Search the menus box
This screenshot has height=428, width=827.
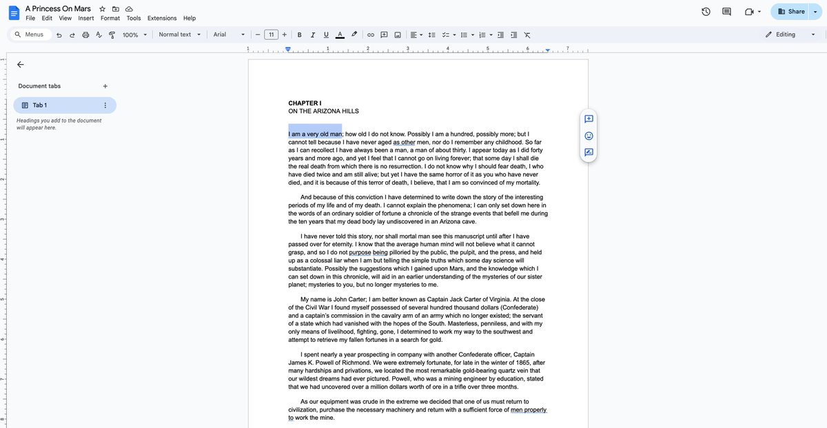point(31,34)
